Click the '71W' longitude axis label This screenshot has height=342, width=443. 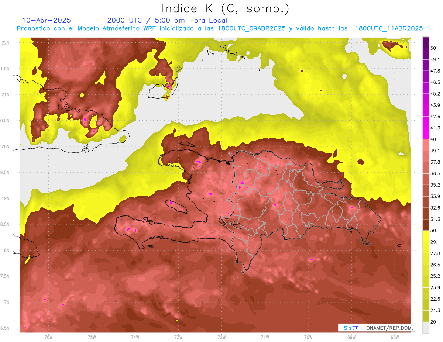[x=265, y=337]
